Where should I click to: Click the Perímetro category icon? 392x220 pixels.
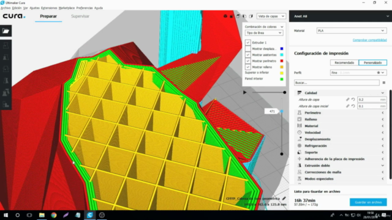[300, 112]
